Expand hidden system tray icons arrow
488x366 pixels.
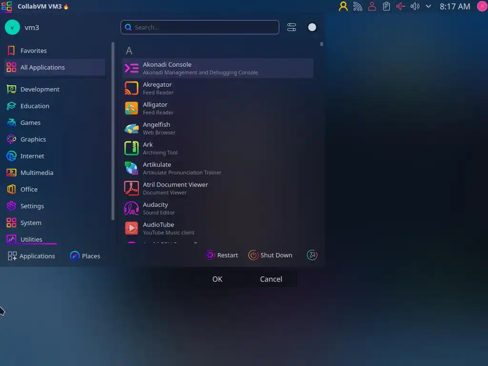428,6
